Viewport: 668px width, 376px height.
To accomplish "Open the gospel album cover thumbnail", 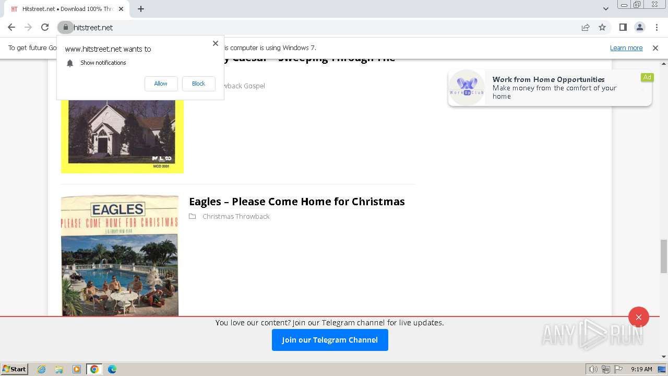I will [122, 136].
